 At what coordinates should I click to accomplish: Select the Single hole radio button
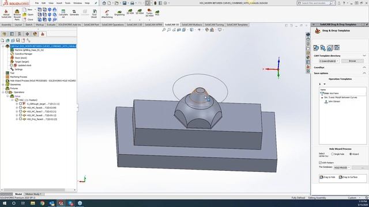click(x=333, y=154)
